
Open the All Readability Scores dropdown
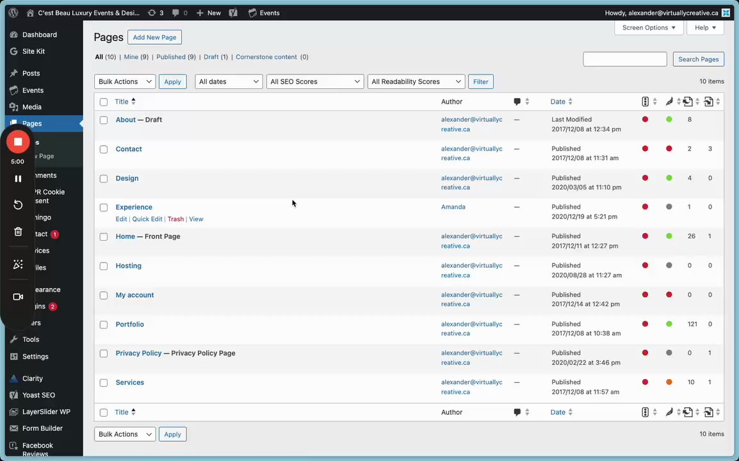tap(416, 81)
